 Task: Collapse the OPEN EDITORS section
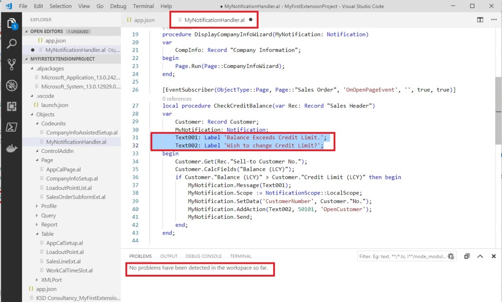tap(46, 31)
